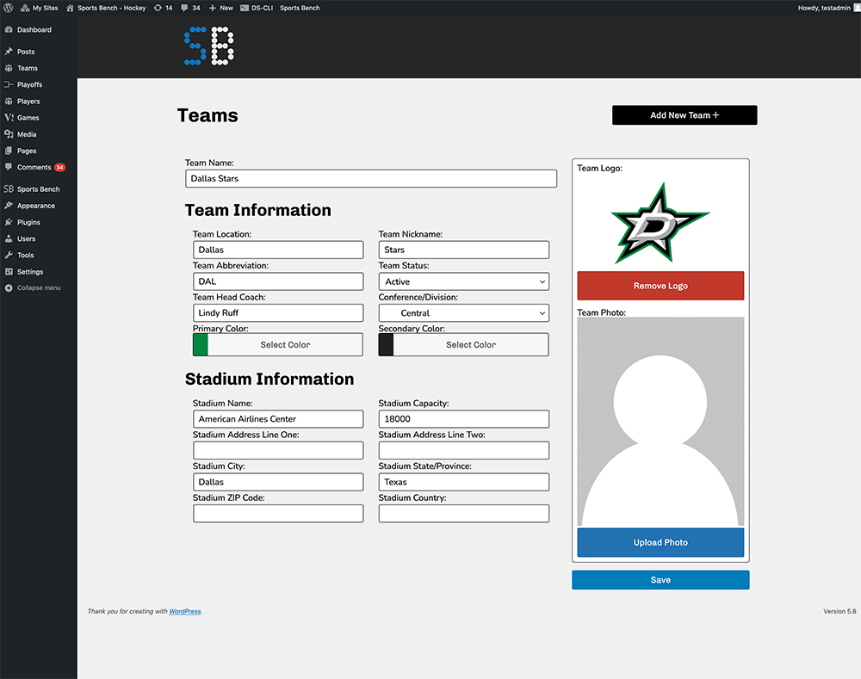This screenshot has height=679, width=861.
Task: Open the Team Status dropdown showing Active
Action: [463, 281]
